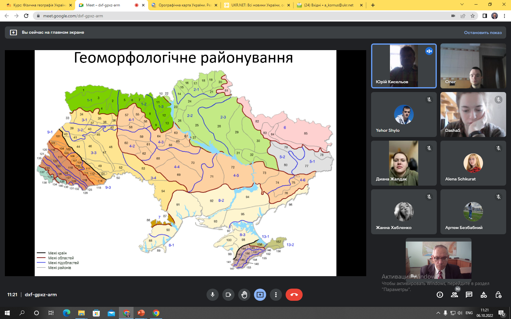Switch to UKR.NET news tab
This screenshot has width=511, height=319.
tap(257, 5)
